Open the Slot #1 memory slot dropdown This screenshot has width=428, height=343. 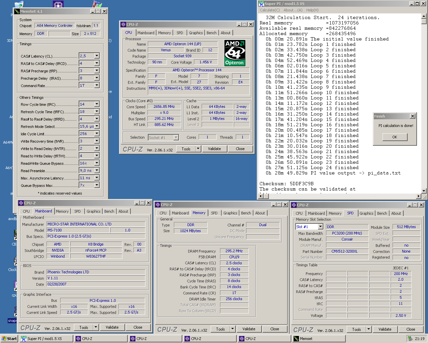pyautogui.click(x=320, y=227)
